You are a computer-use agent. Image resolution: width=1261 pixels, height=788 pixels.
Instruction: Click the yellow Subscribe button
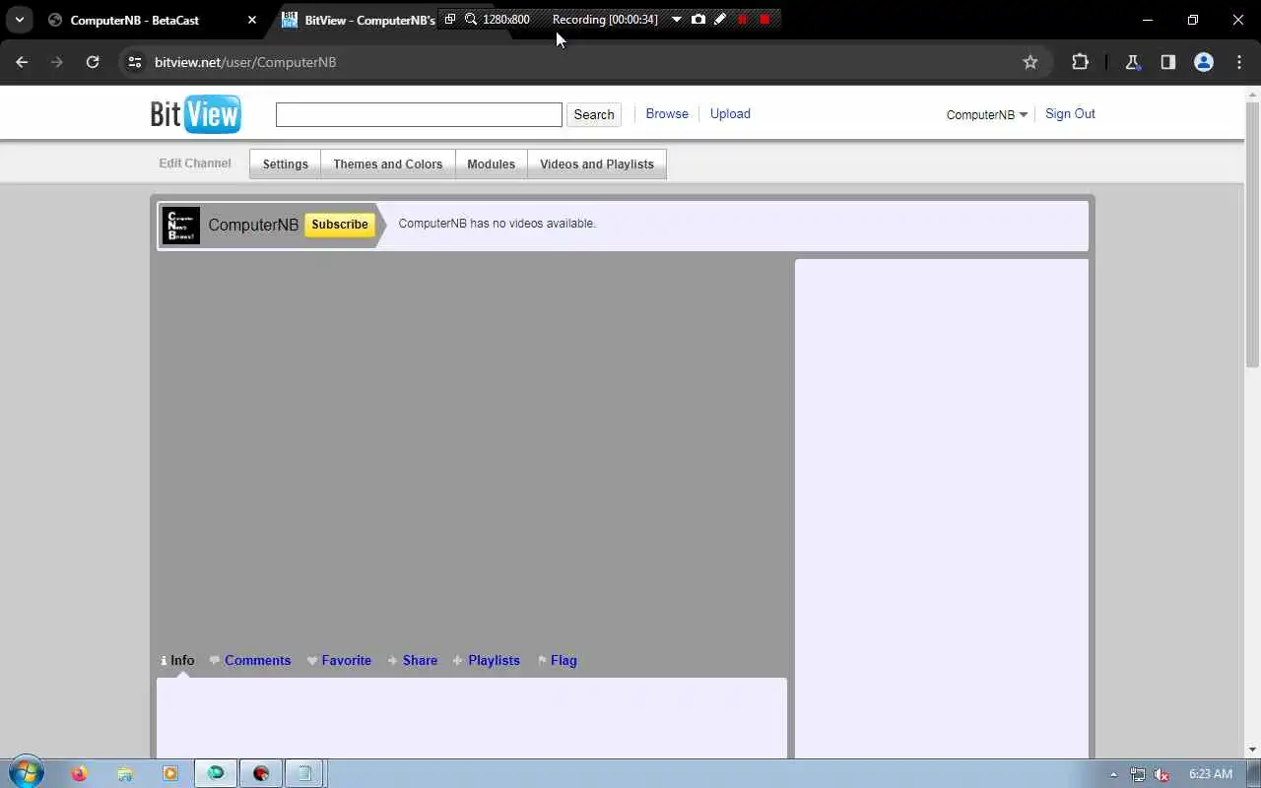(x=340, y=225)
